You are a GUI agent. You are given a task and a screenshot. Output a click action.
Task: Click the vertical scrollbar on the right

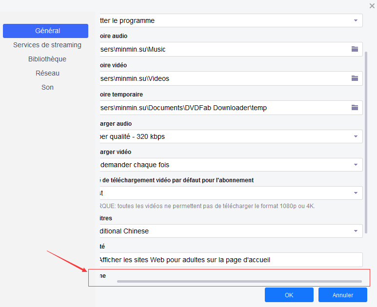pyautogui.click(x=366, y=141)
